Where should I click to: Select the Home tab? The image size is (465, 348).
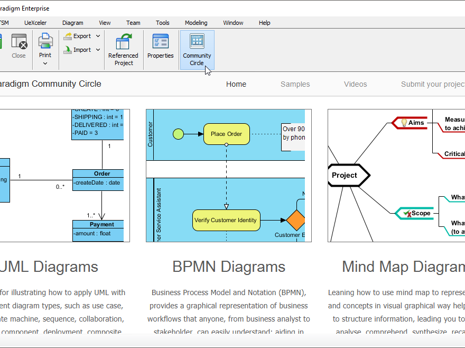coord(236,84)
